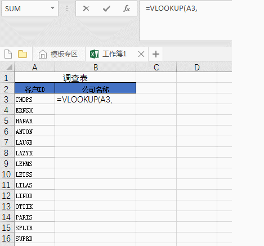Click the 调查表 title cell
The image size is (264, 246).
75,78
